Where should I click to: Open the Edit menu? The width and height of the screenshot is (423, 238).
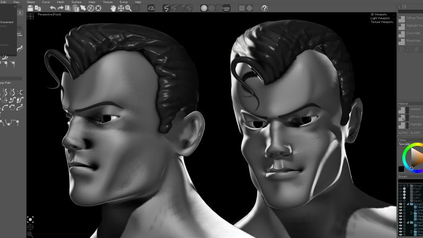click(x=3, y=2)
